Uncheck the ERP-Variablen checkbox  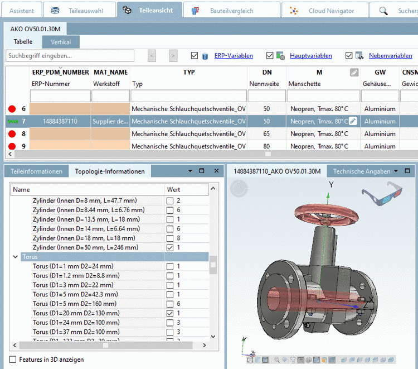tap(195, 56)
